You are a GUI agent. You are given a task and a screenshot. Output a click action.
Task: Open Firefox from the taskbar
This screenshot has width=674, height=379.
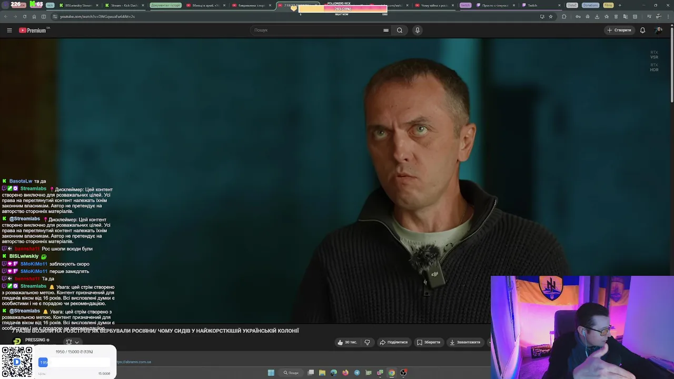(345, 373)
